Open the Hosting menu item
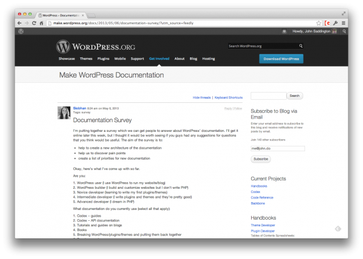363x259 pixels. tap(209, 59)
